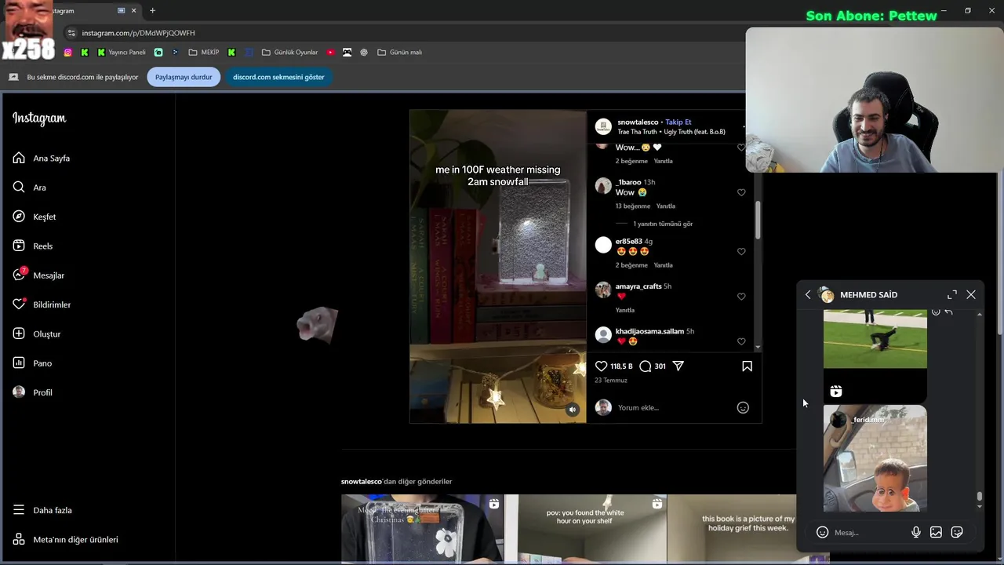Viewport: 1004px width, 565px height.
Task: Like _1baroo's comment
Action: 741,193
